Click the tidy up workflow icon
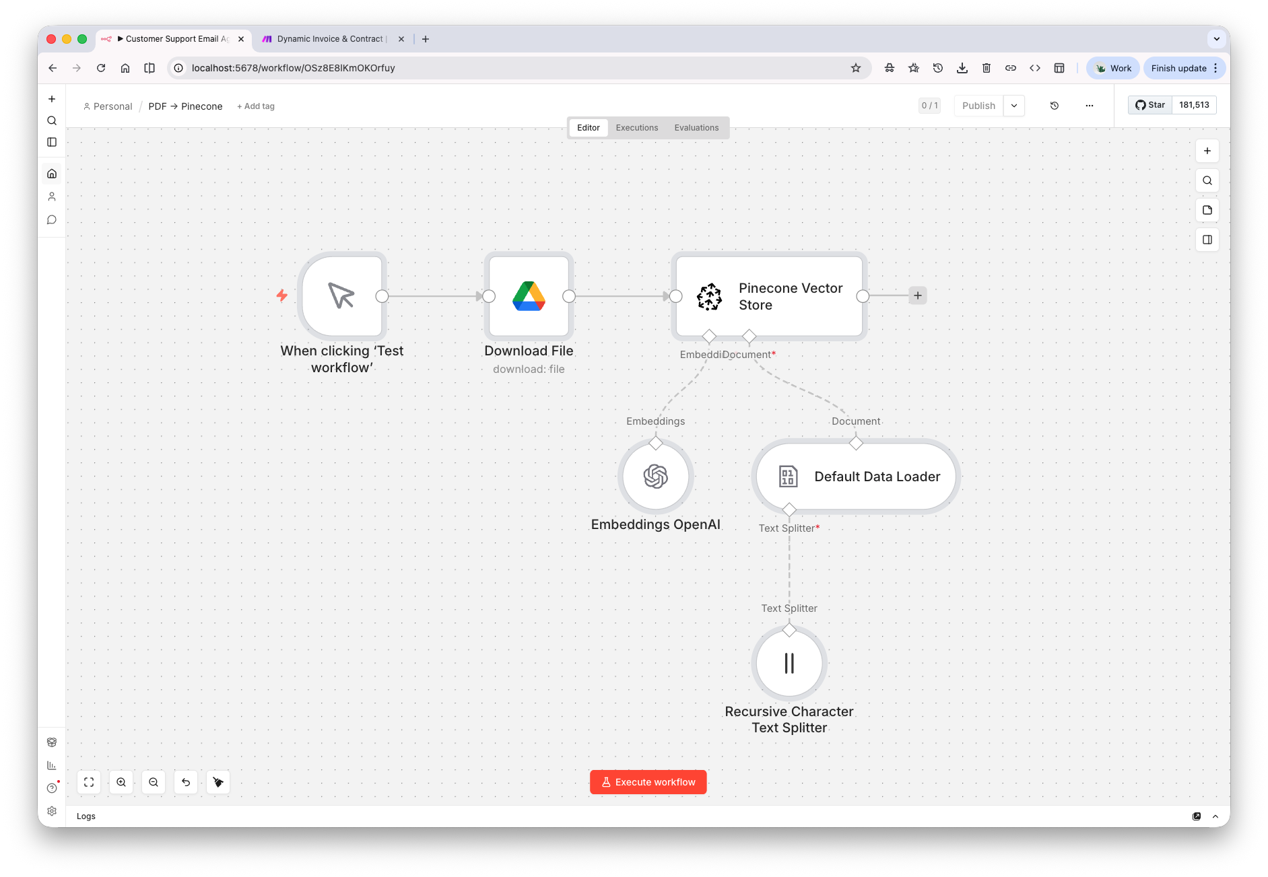The width and height of the screenshot is (1268, 877). pyautogui.click(x=218, y=781)
